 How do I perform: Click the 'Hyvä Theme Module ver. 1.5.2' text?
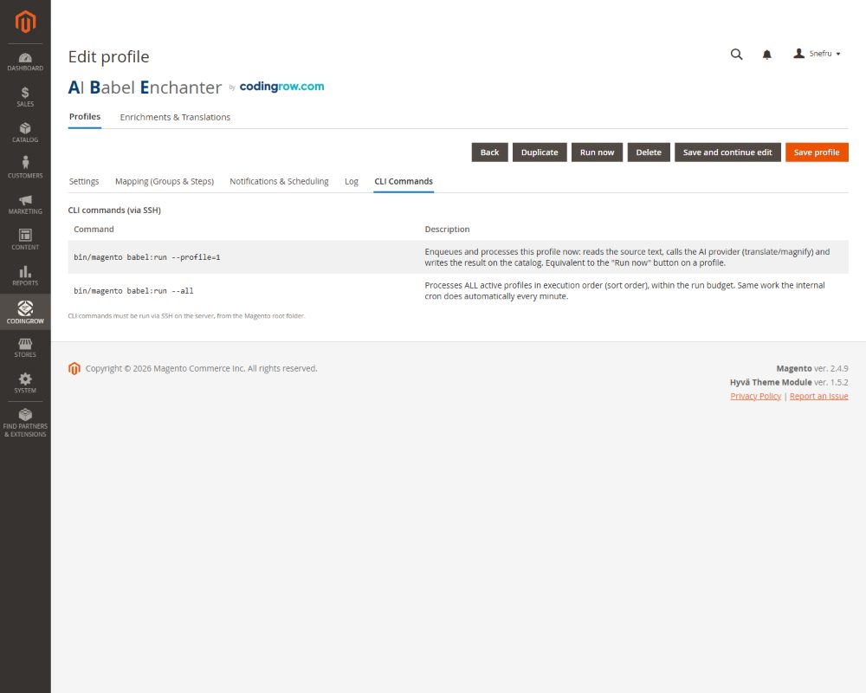coord(789,382)
